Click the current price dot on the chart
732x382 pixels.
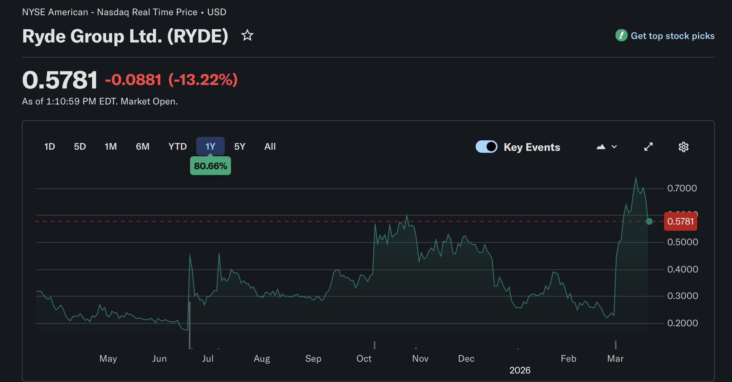pyautogui.click(x=649, y=221)
